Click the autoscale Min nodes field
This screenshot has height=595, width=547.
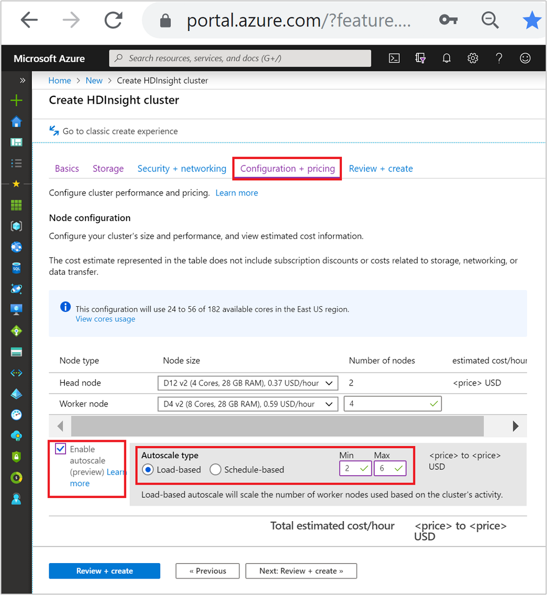tap(356, 469)
